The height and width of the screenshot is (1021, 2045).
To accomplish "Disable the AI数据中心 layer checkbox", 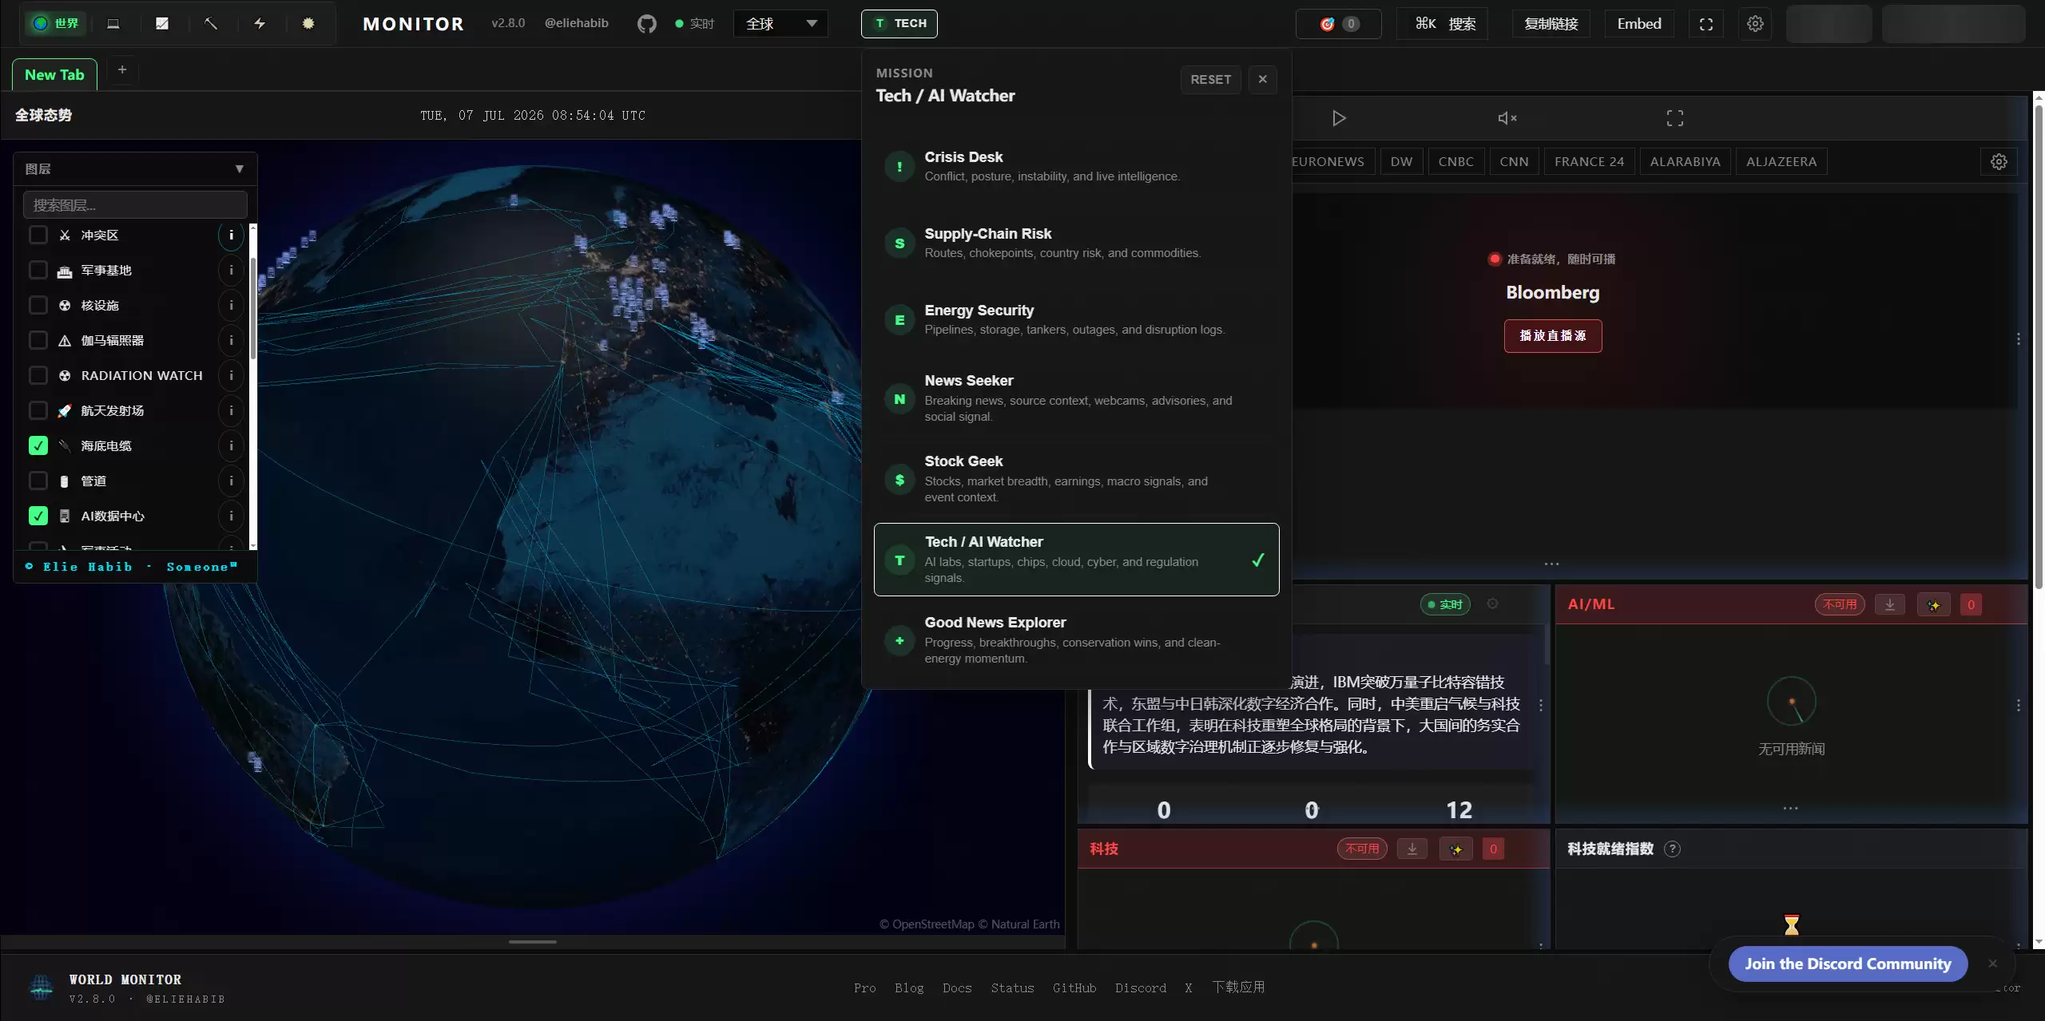I will point(38,516).
